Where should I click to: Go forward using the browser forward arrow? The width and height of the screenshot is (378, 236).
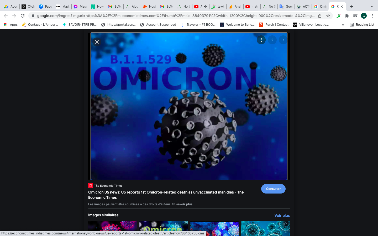[x=14, y=16]
